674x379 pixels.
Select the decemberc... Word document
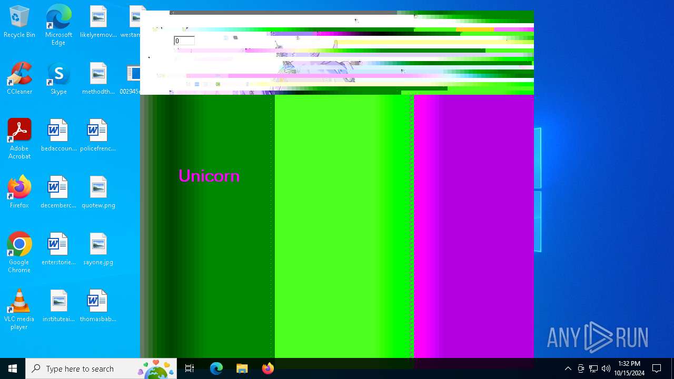click(x=58, y=193)
